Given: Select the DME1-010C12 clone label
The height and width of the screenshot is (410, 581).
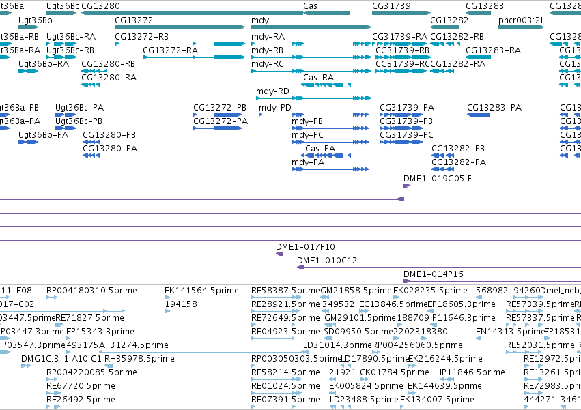Looking at the screenshot, I should click(x=327, y=261).
